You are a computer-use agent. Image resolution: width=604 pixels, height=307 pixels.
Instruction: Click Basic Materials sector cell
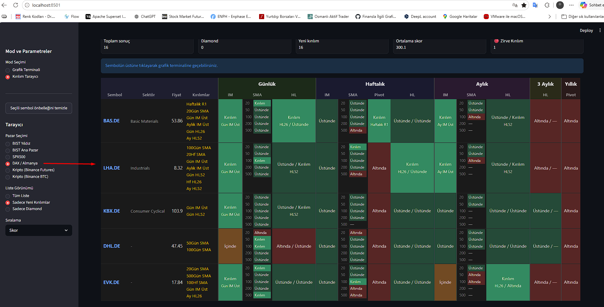tap(144, 121)
